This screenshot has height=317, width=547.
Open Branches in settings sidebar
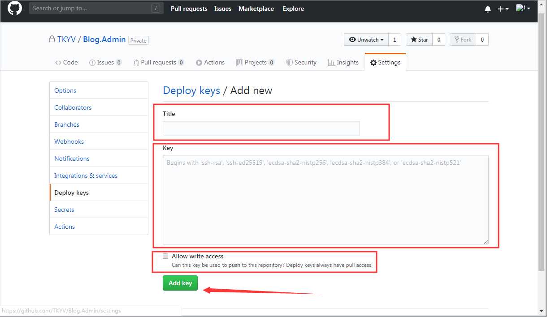(99, 124)
